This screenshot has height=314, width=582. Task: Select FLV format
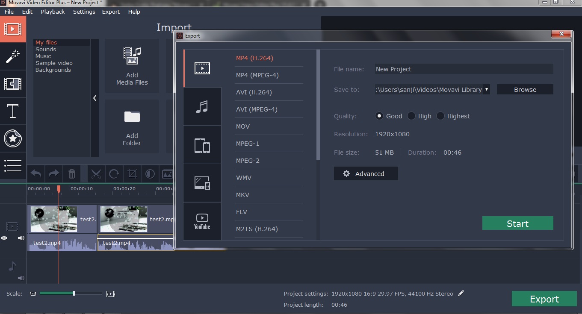(242, 212)
